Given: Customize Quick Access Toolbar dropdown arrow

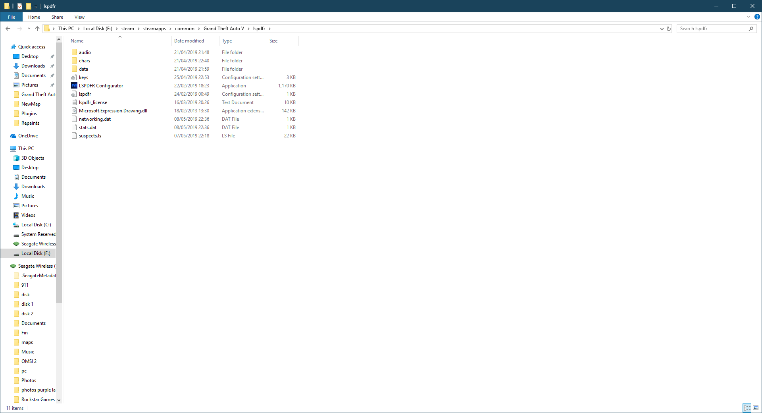Looking at the screenshot, I should pos(36,6).
